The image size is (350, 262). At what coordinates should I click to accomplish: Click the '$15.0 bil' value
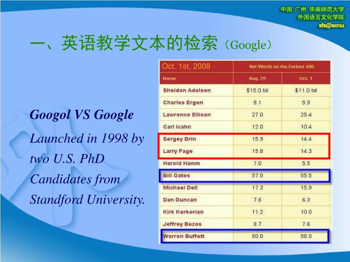click(257, 90)
